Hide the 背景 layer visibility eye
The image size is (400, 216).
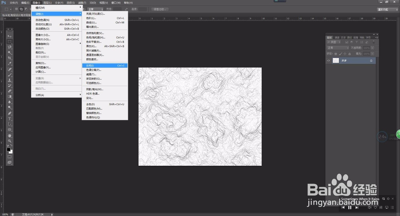328,61
